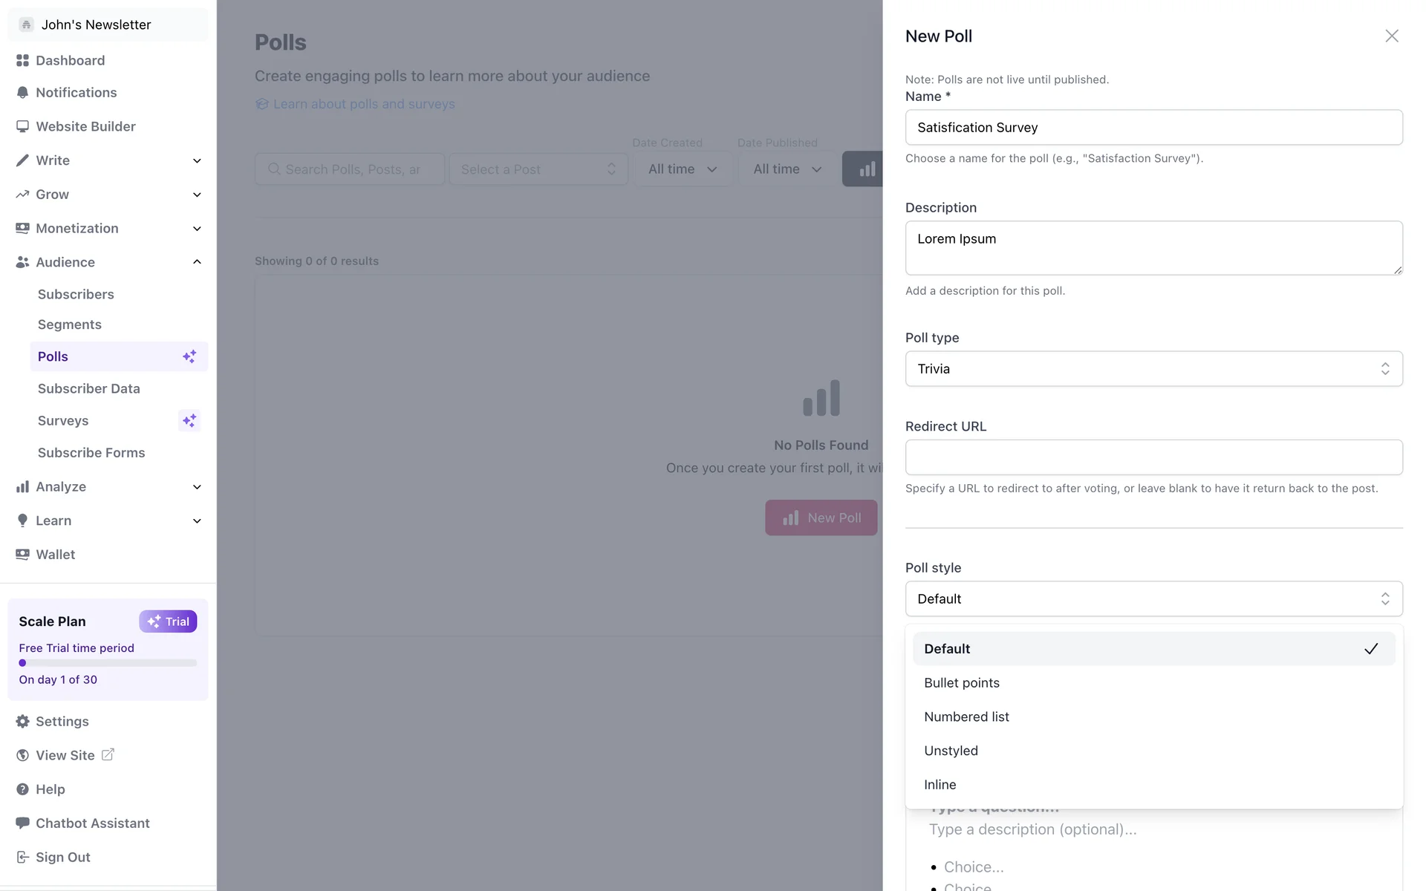Click the Chatbot Assistant speech icon
Viewport: 1426px width, 891px height.
point(22,823)
